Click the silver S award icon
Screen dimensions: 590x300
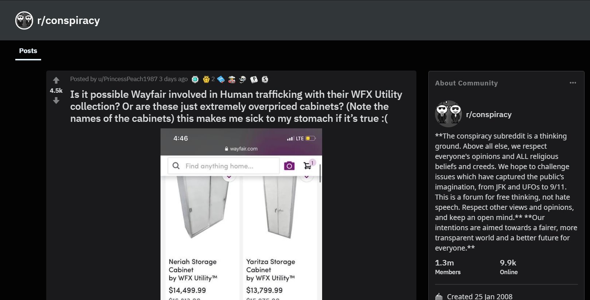pos(265,79)
